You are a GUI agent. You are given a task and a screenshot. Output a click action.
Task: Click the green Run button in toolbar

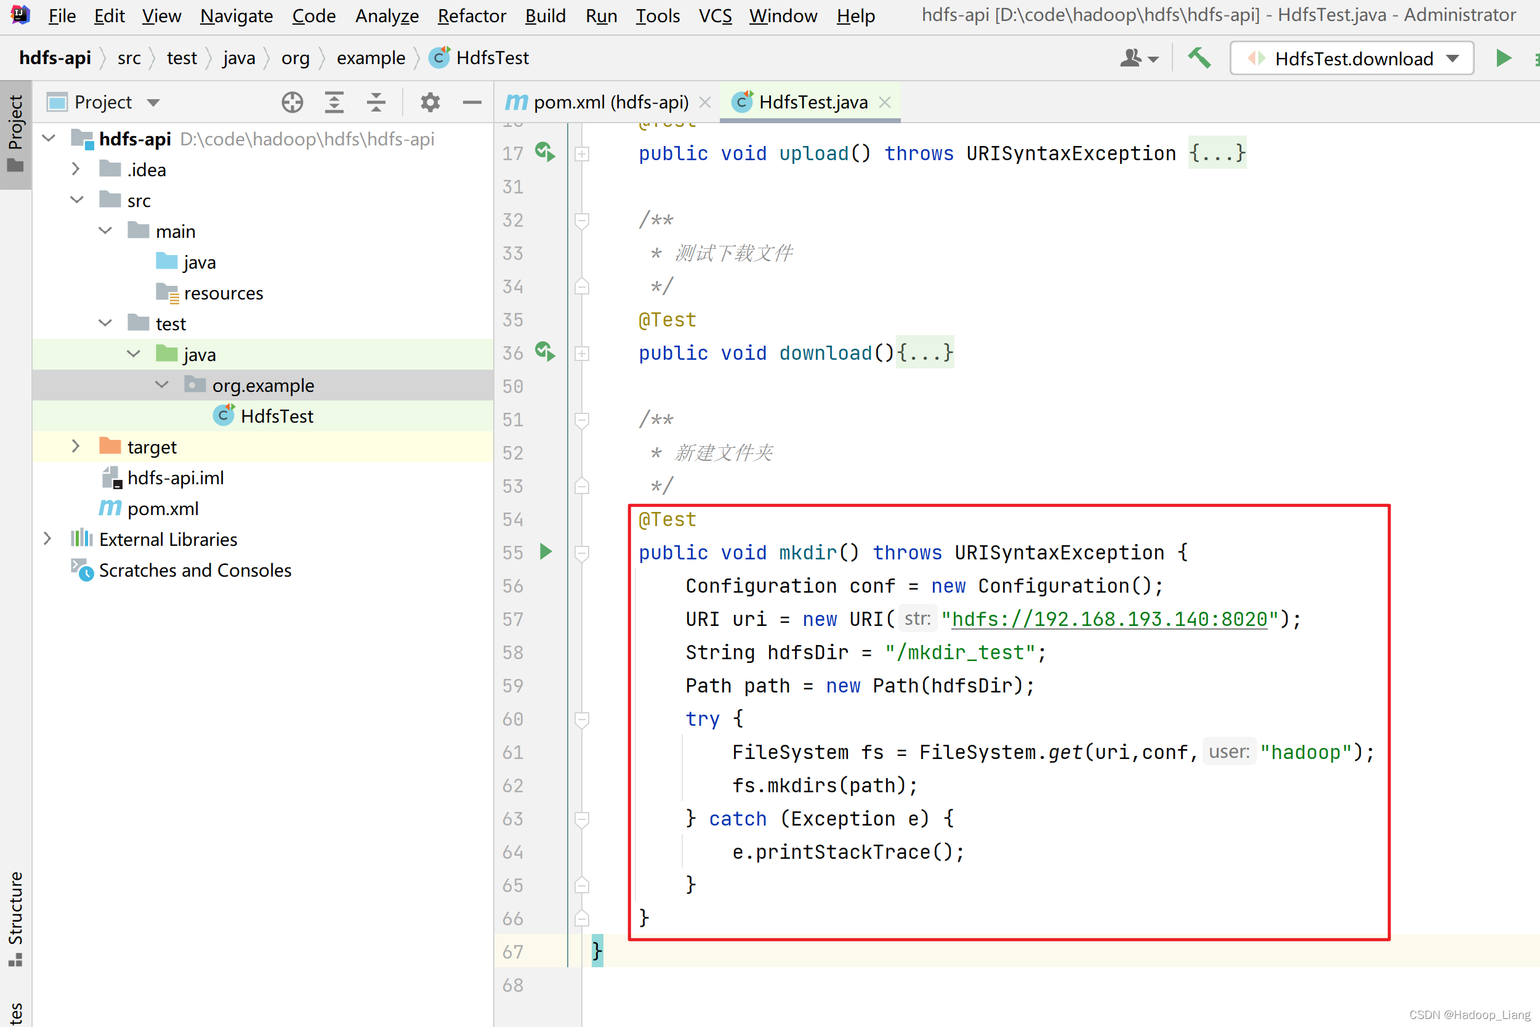coord(1503,59)
